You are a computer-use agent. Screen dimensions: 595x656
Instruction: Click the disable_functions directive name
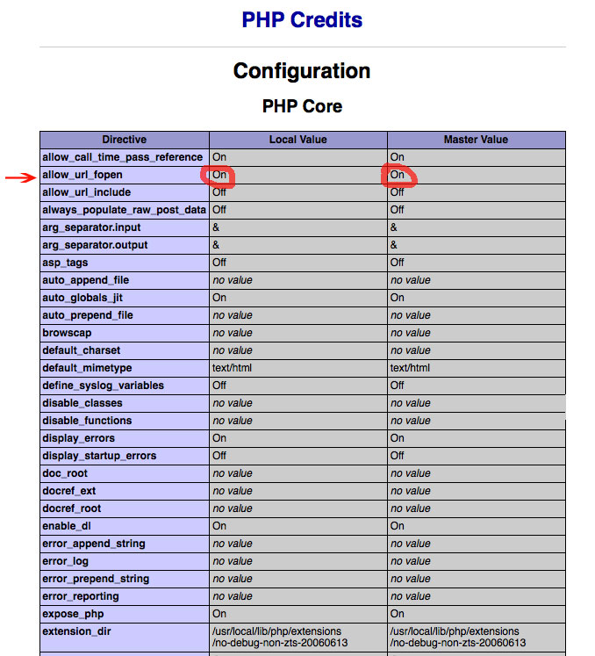tap(87, 421)
